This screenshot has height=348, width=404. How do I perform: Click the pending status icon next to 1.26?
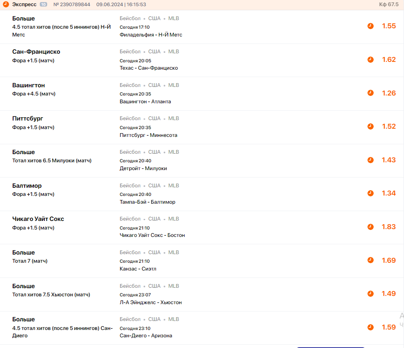tap(370, 93)
